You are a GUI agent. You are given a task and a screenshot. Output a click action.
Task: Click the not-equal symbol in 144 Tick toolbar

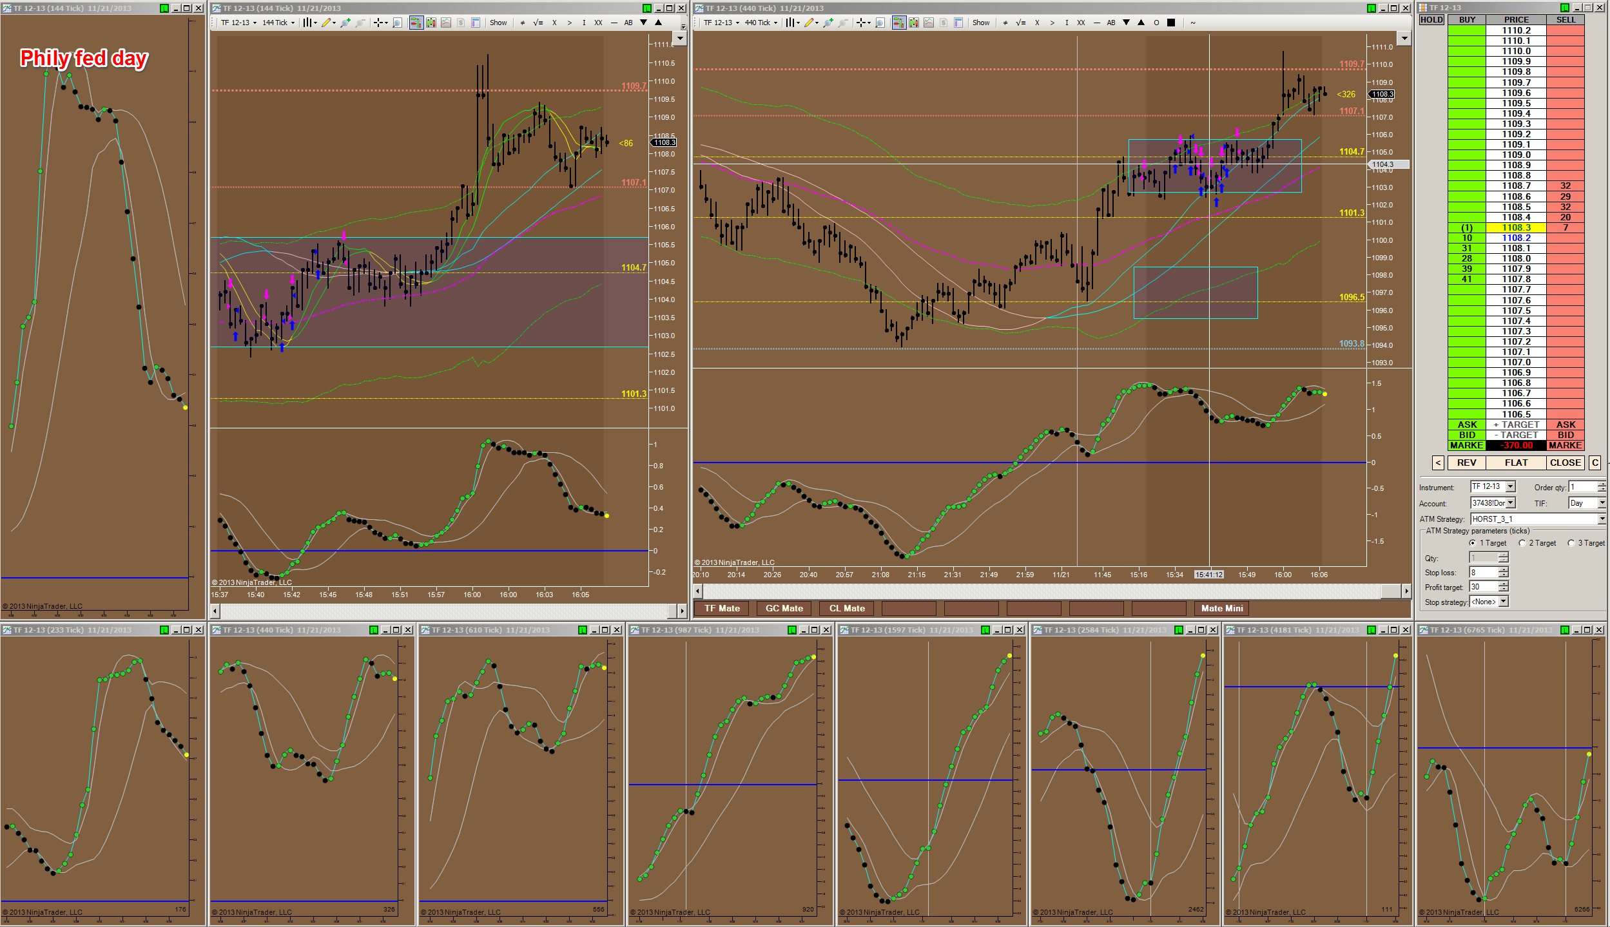click(523, 23)
